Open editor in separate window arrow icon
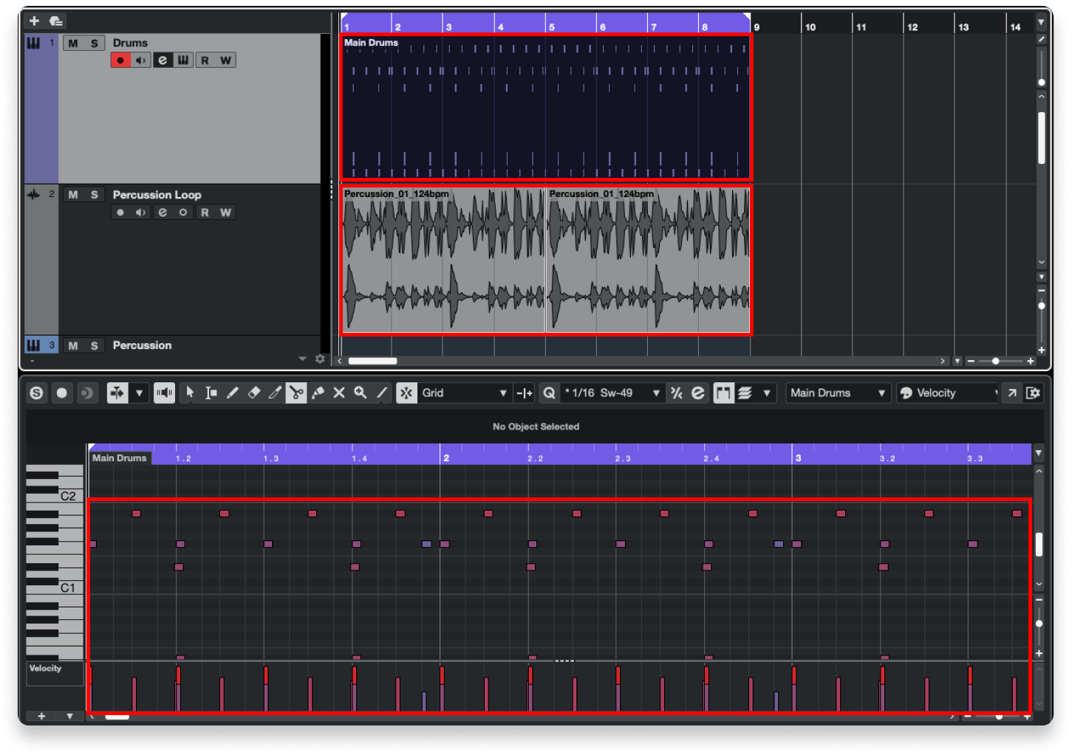Viewport: 1072px width, 755px height. (x=1012, y=393)
